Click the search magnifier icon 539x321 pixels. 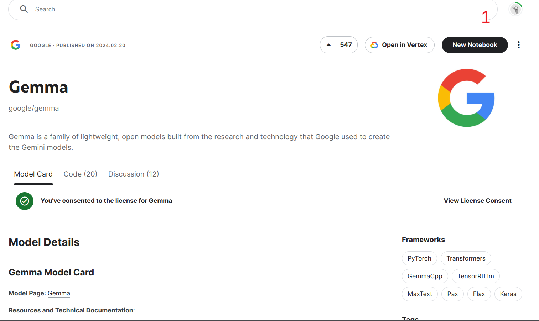(24, 9)
